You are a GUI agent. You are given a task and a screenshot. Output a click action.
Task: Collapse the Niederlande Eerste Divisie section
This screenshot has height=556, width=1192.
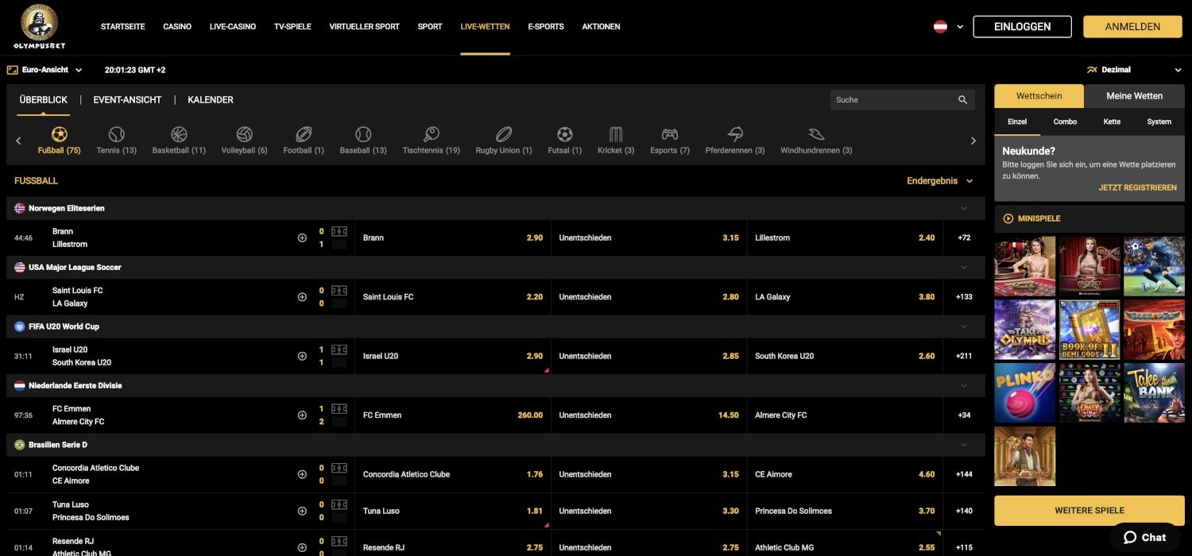coord(964,386)
